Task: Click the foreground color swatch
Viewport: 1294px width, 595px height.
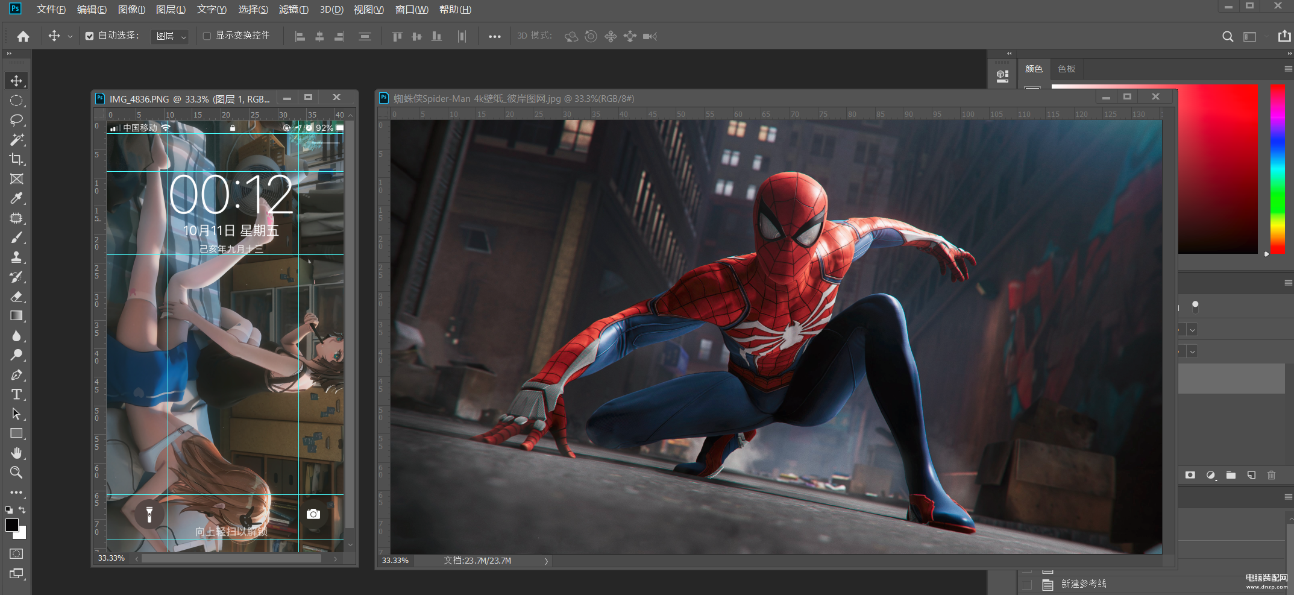Action: tap(11, 525)
